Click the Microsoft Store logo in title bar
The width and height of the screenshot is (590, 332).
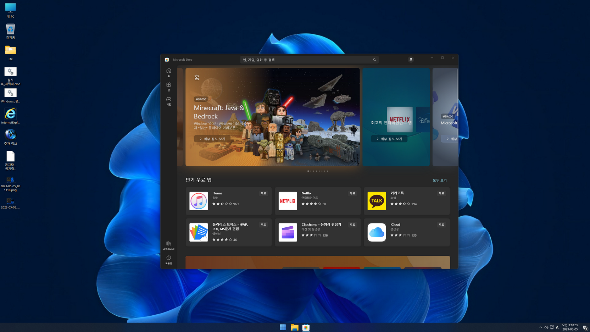(167, 60)
